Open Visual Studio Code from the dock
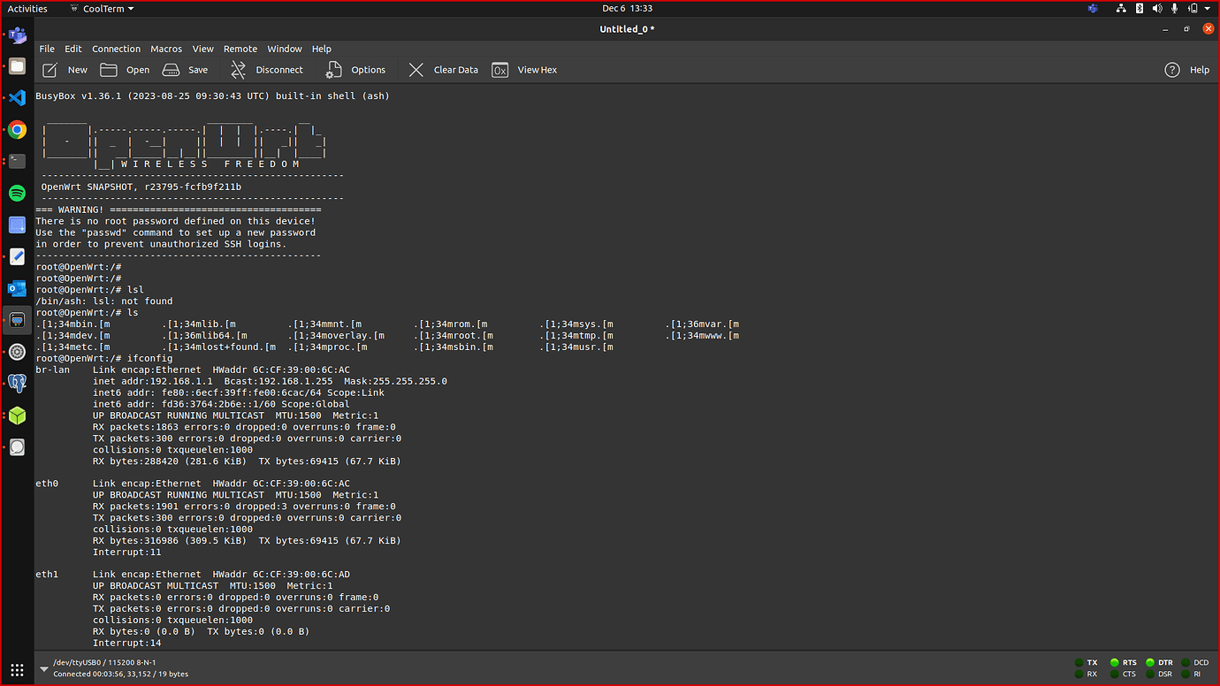The width and height of the screenshot is (1220, 686). [x=16, y=97]
